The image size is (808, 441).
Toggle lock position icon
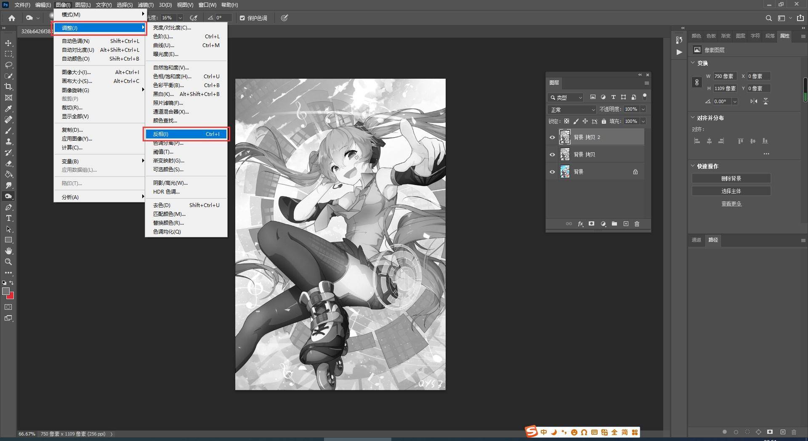tap(585, 121)
